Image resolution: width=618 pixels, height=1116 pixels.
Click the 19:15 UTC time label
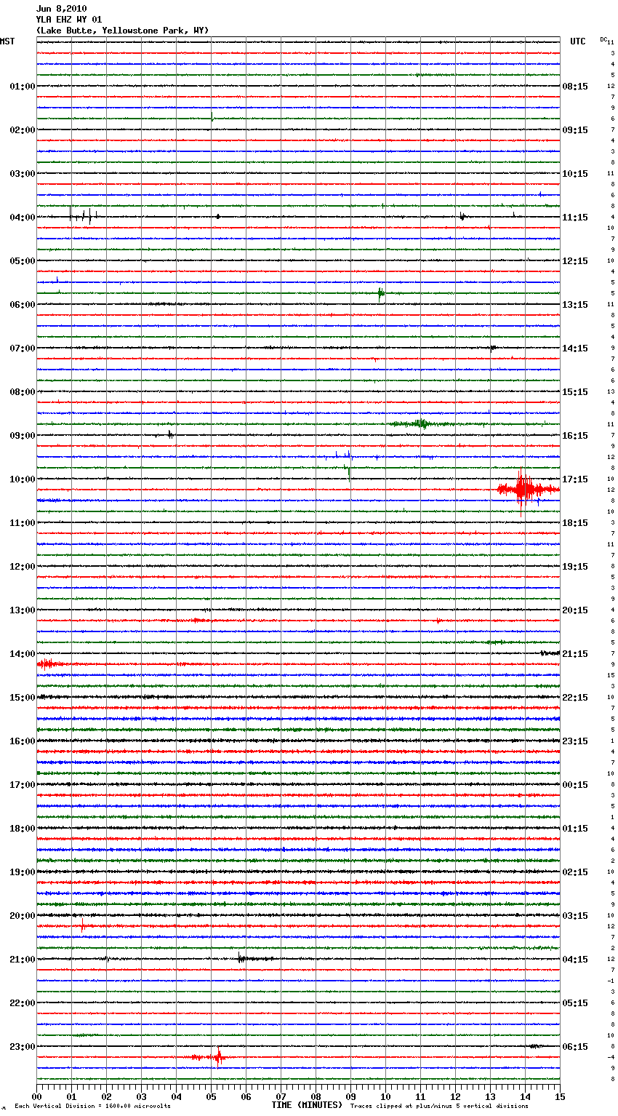[575, 567]
